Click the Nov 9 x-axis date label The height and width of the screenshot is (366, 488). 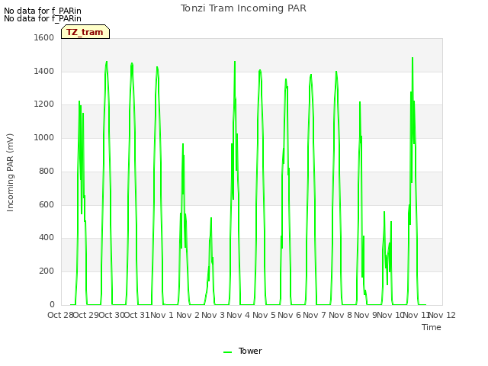point(365,315)
